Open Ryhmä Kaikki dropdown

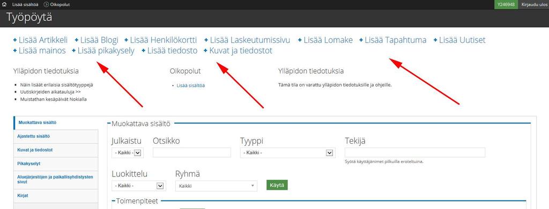[x=216, y=186]
